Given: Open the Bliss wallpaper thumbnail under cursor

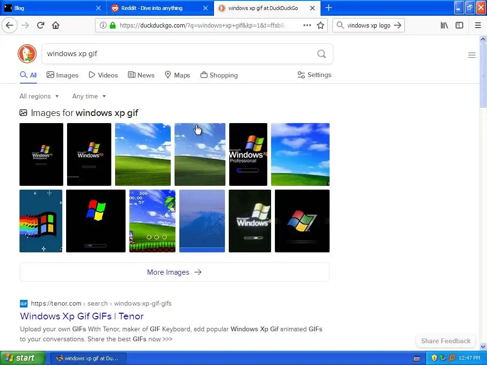Looking at the screenshot, I should [x=200, y=154].
